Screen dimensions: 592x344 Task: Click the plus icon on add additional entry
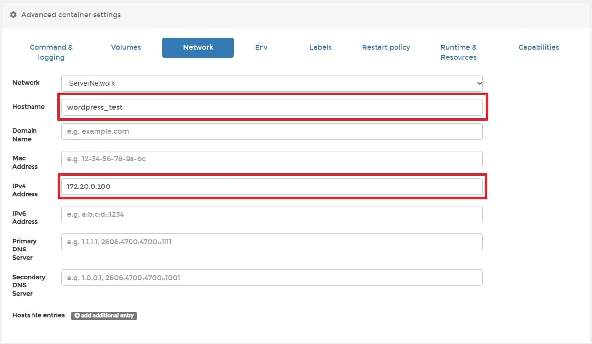pyautogui.click(x=77, y=315)
